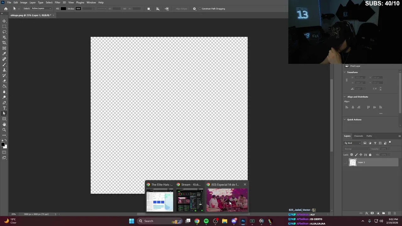The height and width of the screenshot is (226, 402).
Task: Select the Rectangle shape tool
Action: [4, 119]
